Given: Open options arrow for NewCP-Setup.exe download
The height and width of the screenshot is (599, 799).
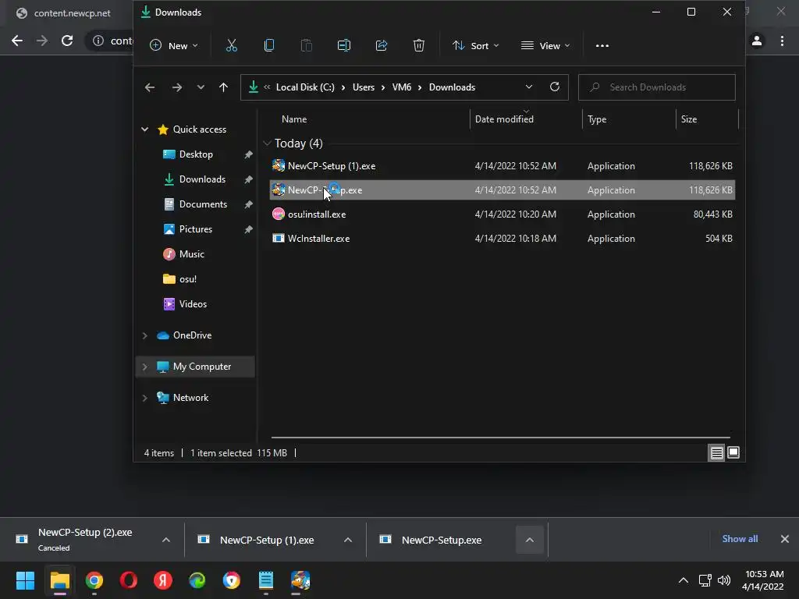Looking at the screenshot, I should [x=530, y=540].
